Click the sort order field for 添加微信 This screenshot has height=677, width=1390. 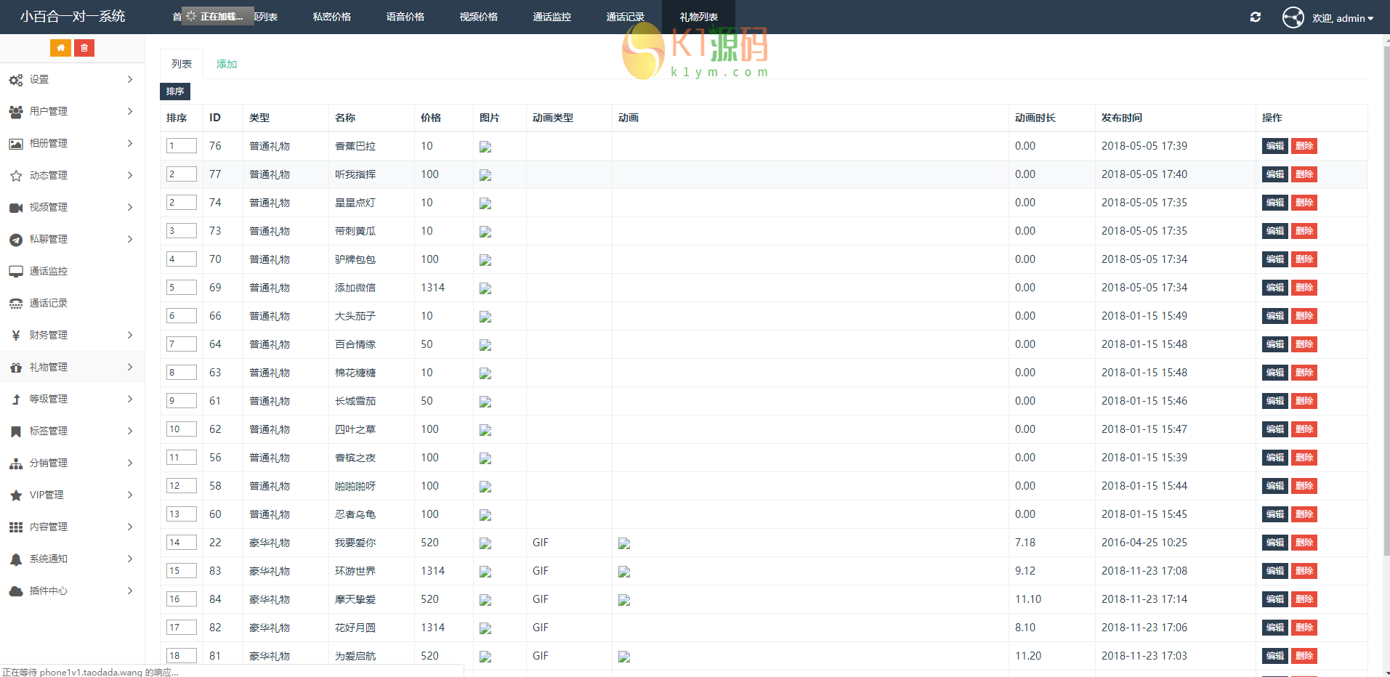[x=181, y=288]
